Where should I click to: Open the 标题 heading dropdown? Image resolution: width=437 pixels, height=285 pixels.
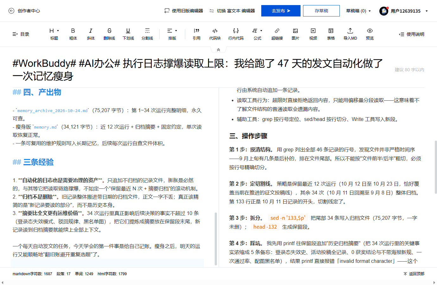pyautogui.click(x=54, y=34)
